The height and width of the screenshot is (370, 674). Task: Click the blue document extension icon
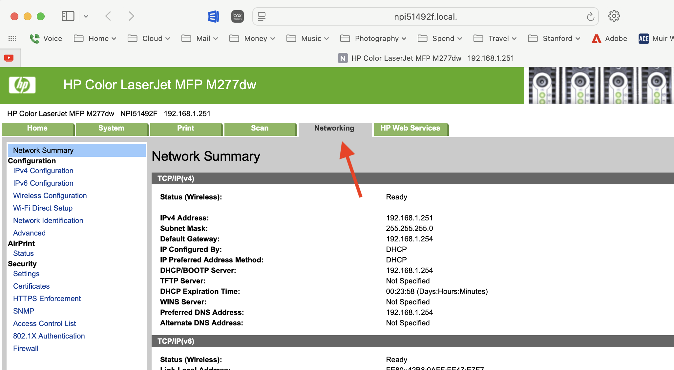point(213,16)
